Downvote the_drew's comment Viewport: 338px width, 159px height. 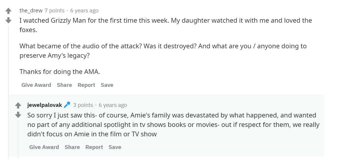pyautogui.click(x=9, y=20)
